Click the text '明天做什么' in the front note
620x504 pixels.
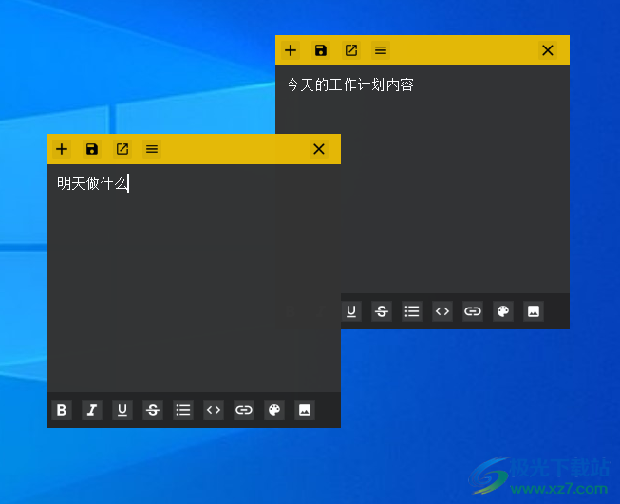pyautogui.click(x=92, y=184)
